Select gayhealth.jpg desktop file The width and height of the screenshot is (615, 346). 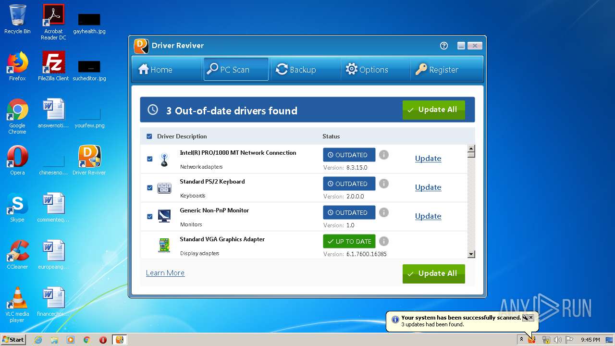point(89,23)
